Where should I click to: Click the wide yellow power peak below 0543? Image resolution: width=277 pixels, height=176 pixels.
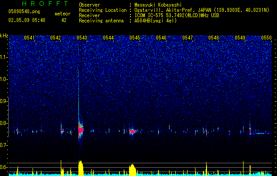[81, 168]
